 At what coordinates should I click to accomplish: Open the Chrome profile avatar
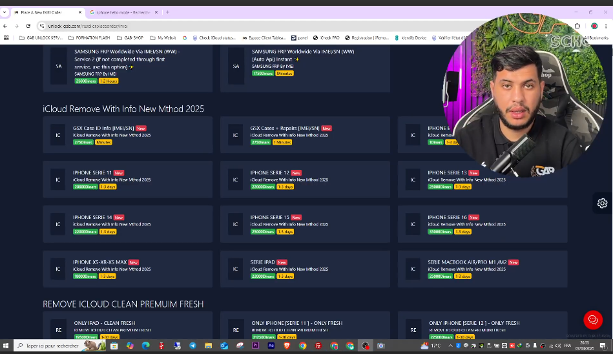594,26
